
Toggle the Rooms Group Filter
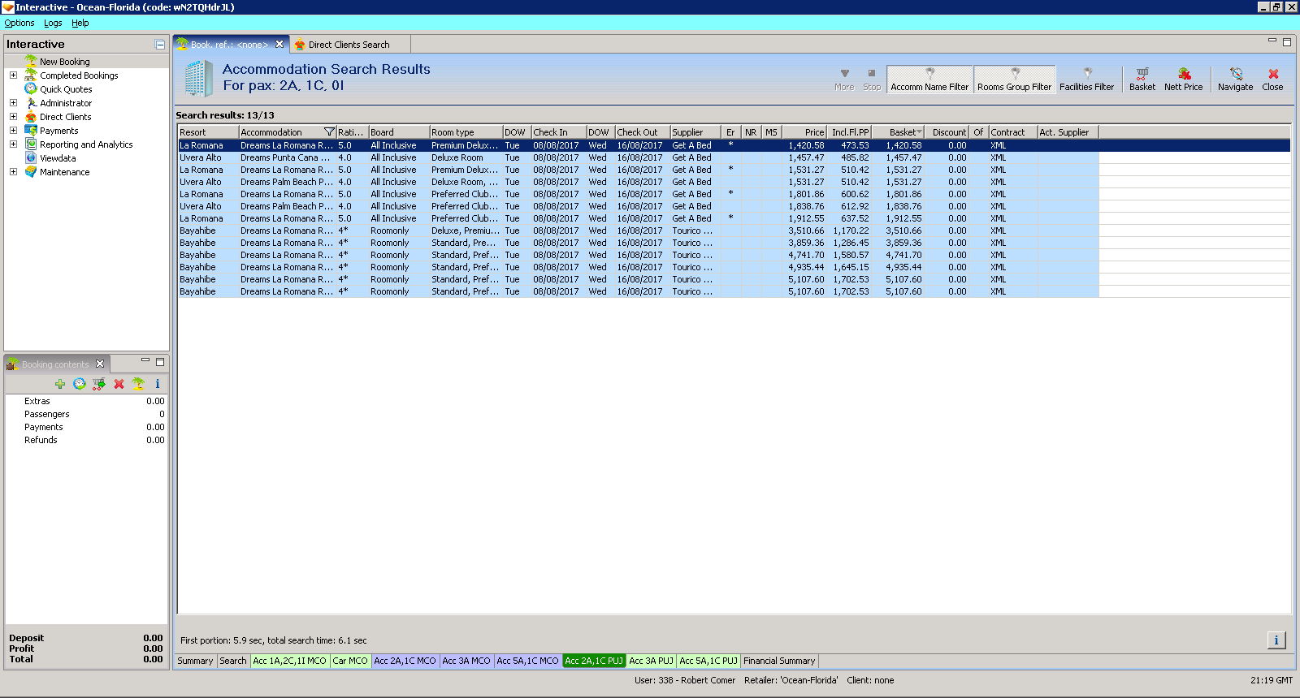1014,80
